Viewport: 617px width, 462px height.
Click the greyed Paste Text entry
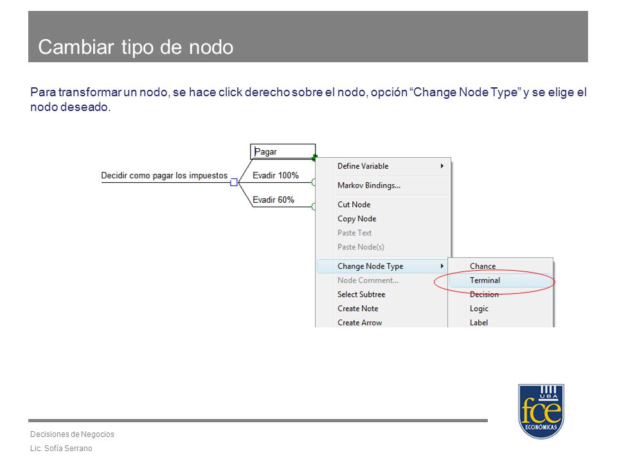coord(383,233)
